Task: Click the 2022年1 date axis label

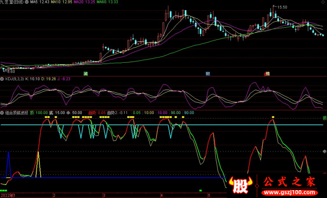Action: pyautogui.click(x=8, y=196)
